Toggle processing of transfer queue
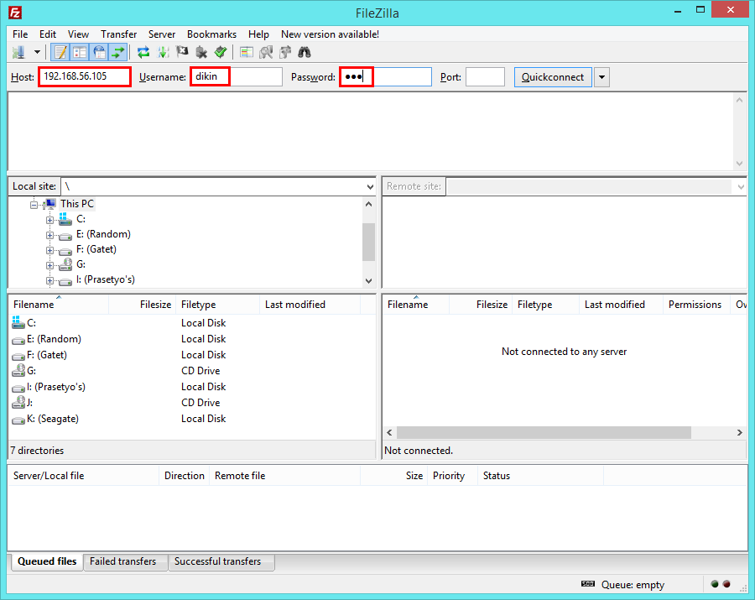755x600 pixels. pos(163,52)
